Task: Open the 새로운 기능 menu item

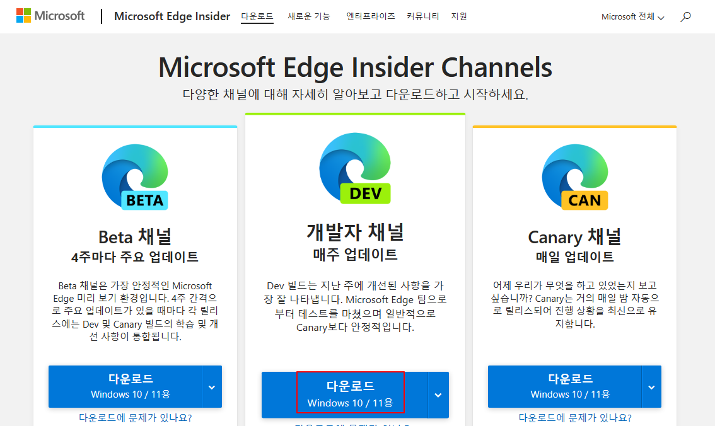Action: [x=309, y=16]
